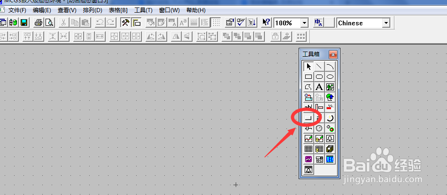Select the alarm scrolling bar tool
Image resolution: width=447 pixels, height=195 pixels.
click(x=308, y=169)
